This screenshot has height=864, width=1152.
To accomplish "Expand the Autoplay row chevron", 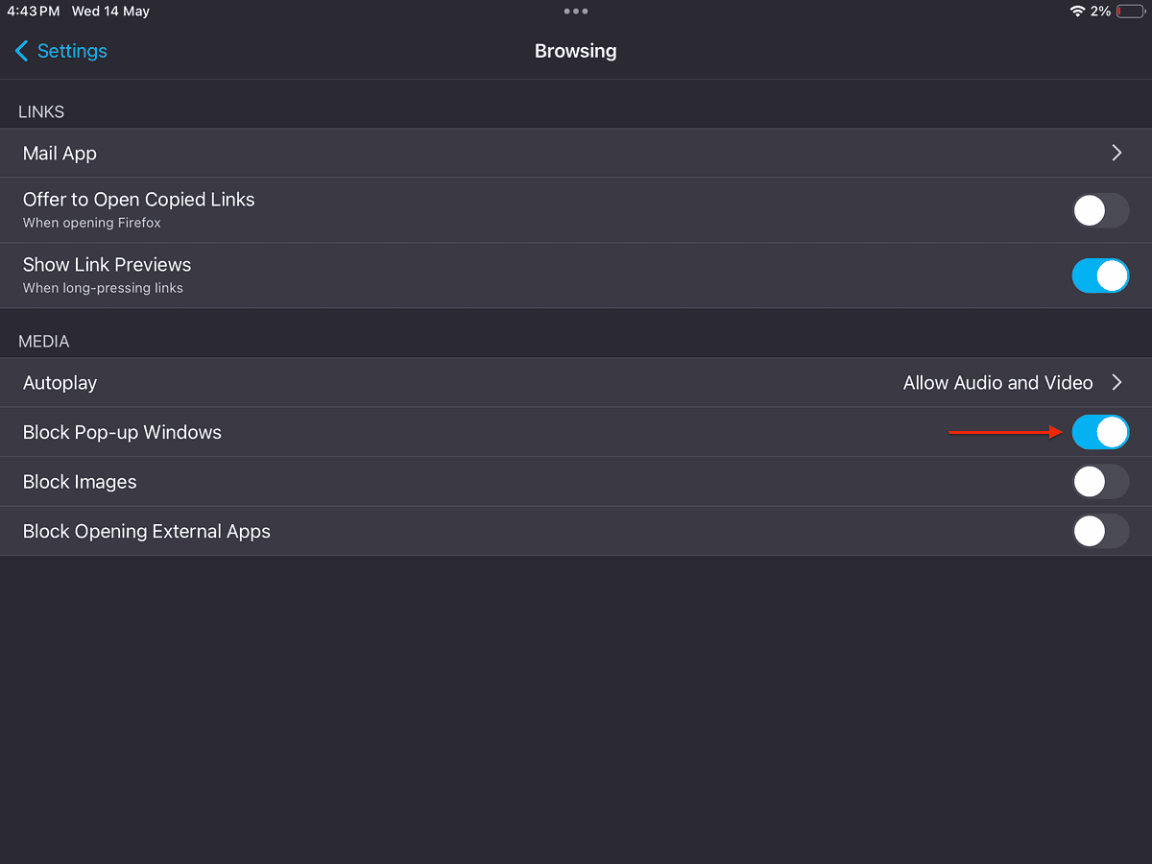I will [x=1116, y=383].
